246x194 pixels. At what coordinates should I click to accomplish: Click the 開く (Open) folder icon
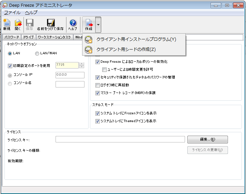(x=18, y=24)
